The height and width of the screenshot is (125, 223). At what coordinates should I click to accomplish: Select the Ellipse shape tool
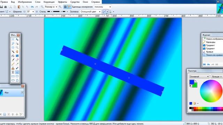click(x=13, y=80)
